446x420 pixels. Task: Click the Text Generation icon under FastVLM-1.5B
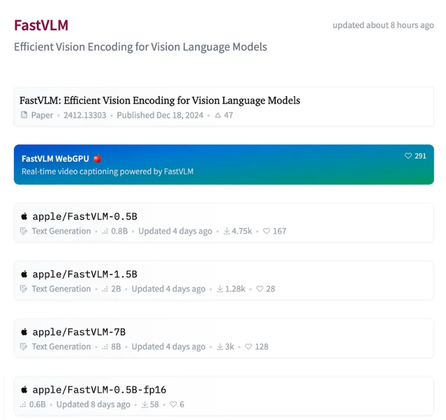coord(24,289)
